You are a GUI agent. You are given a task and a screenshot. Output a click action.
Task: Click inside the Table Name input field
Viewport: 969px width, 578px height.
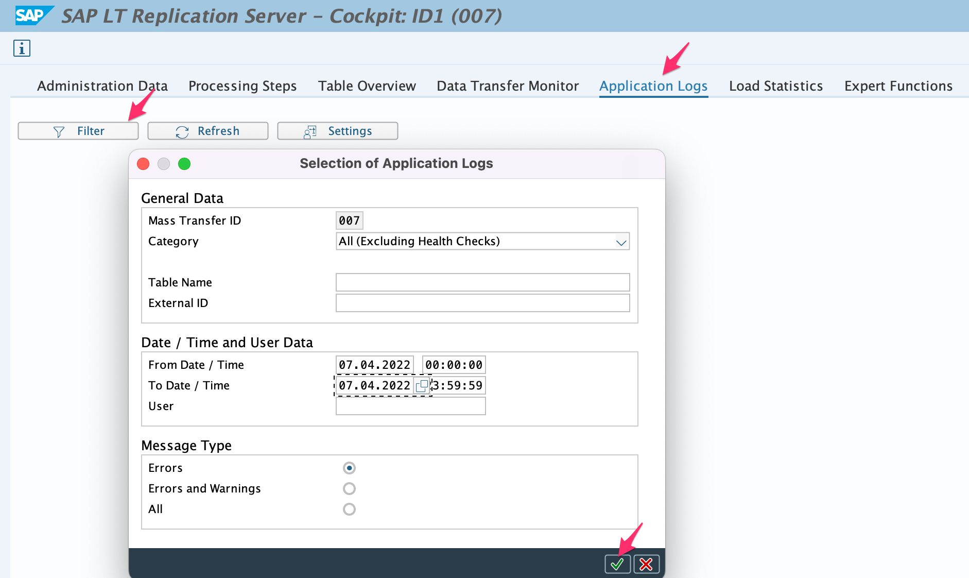coord(482,282)
